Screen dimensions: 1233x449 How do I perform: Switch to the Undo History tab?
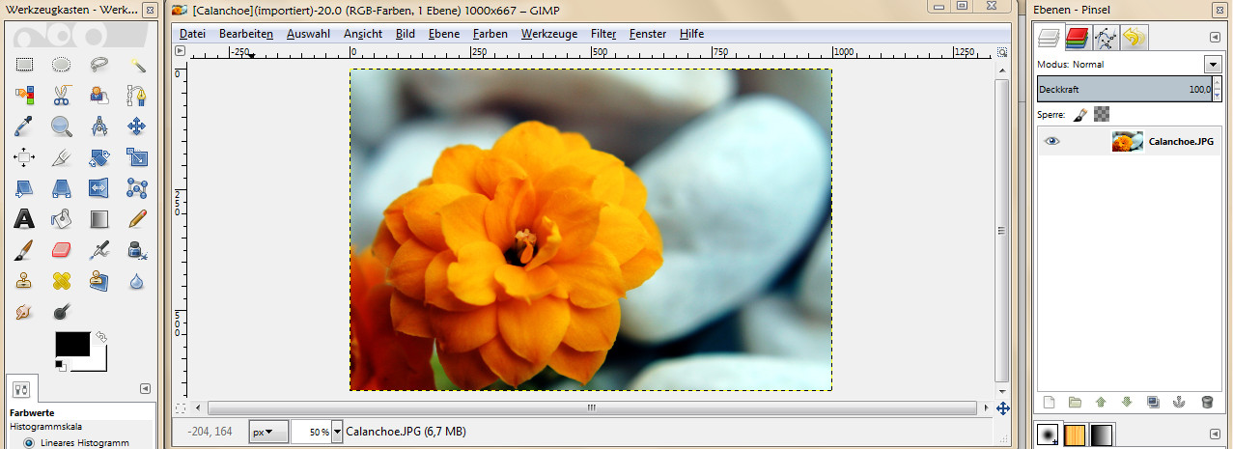[x=1134, y=39]
